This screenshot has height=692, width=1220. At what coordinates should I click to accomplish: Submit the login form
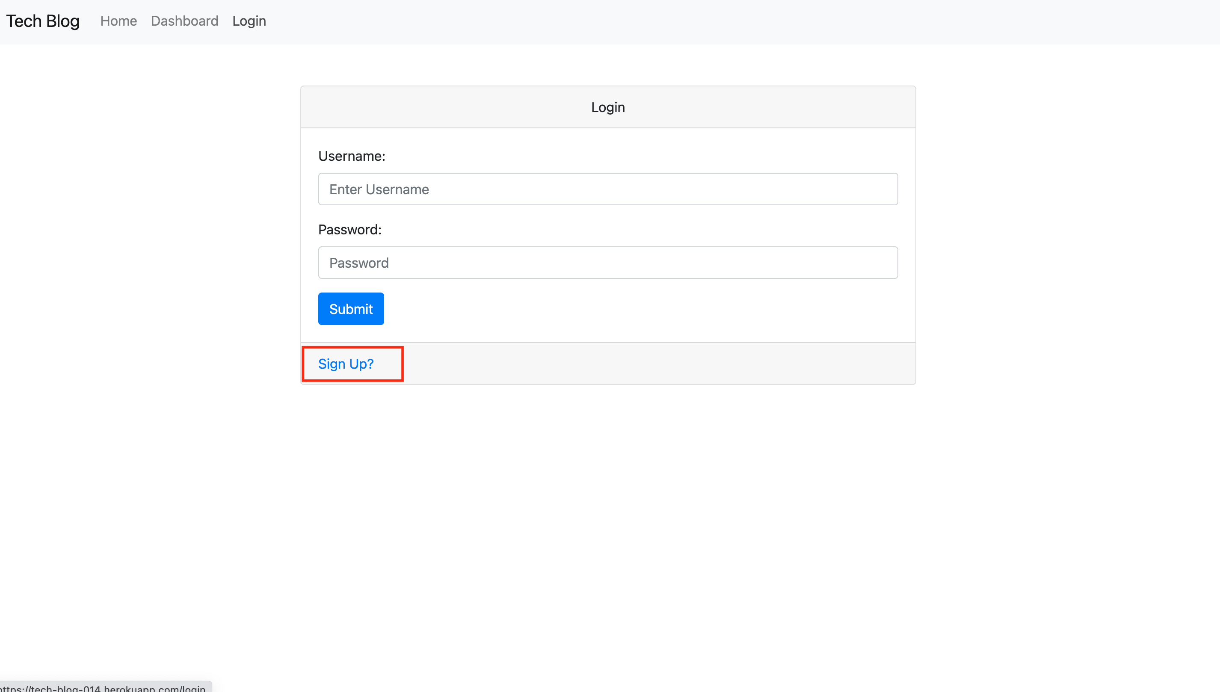pyautogui.click(x=351, y=309)
